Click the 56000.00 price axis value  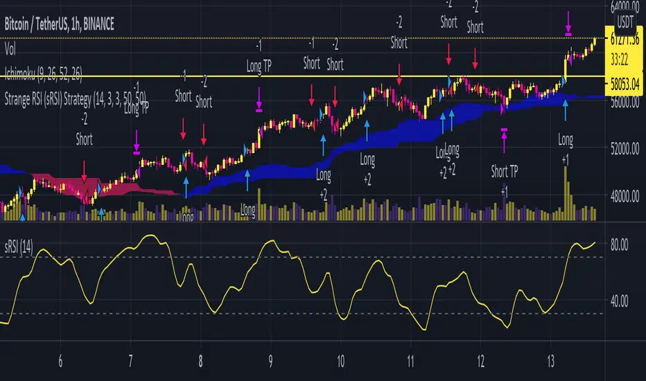pos(625,102)
